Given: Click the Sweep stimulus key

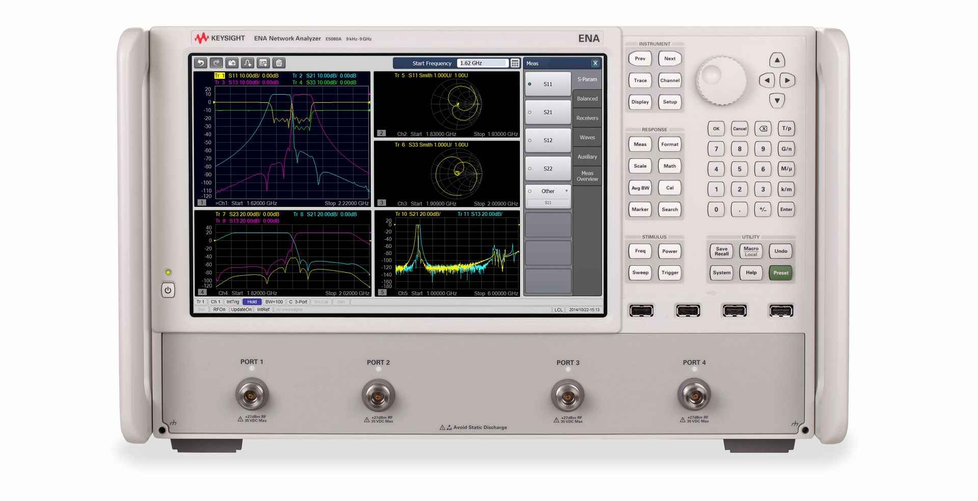Looking at the screenshot, I should (x=640, y=272).
